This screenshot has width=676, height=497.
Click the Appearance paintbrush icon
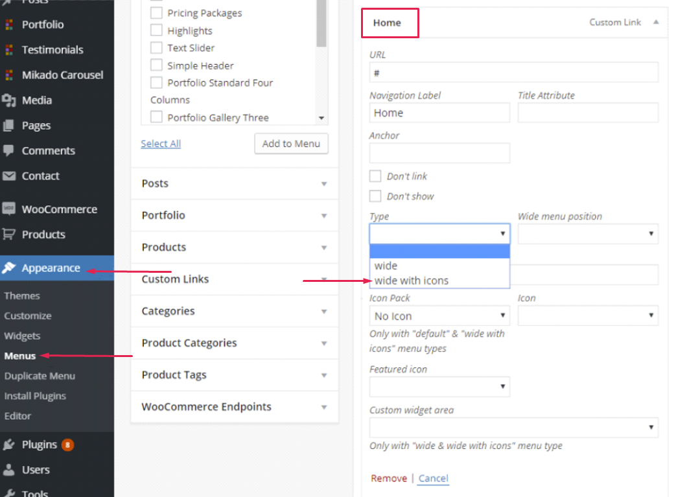(8, 268)
